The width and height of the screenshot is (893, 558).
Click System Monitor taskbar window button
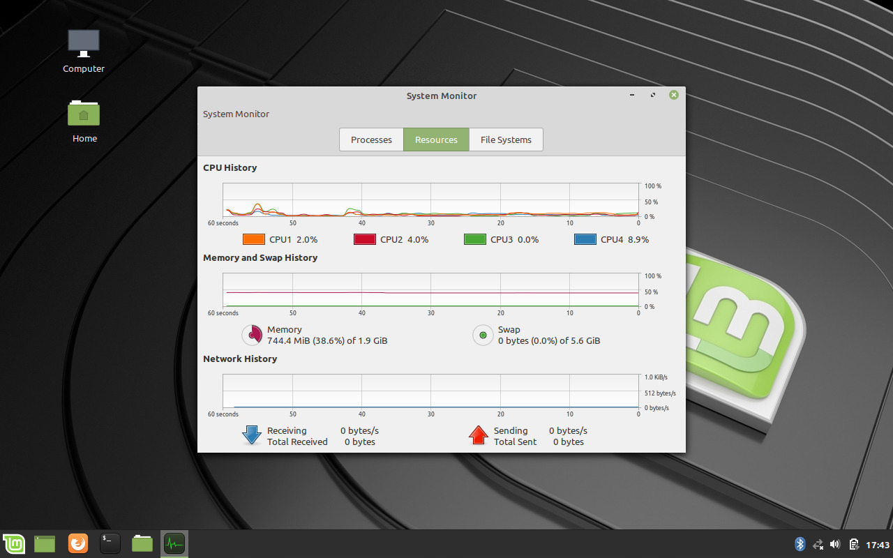(174, 543)
